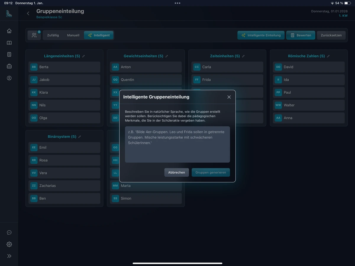Focus the group description text field

[177, 145]
